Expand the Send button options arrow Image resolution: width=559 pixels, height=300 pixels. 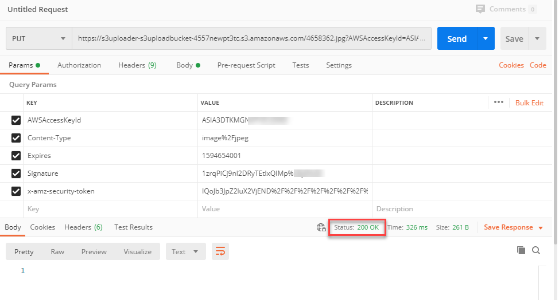pyautogui.click(x=486, y=38)
